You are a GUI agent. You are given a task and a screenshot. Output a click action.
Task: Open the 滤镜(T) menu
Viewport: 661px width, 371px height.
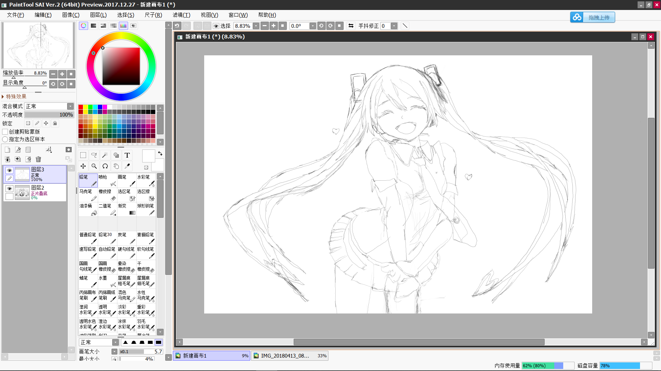181,15
